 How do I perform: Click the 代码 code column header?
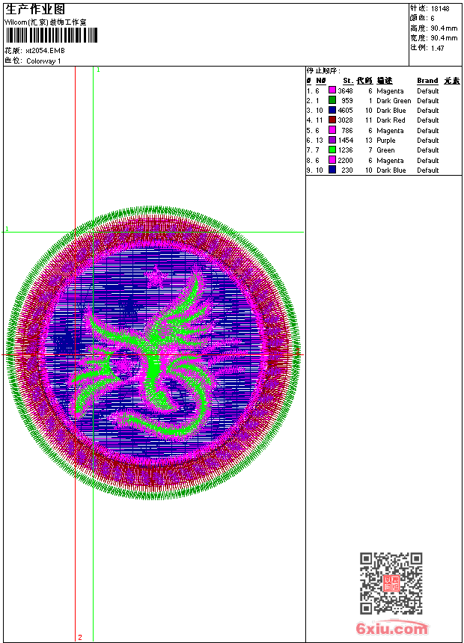(x=364, y=81)
